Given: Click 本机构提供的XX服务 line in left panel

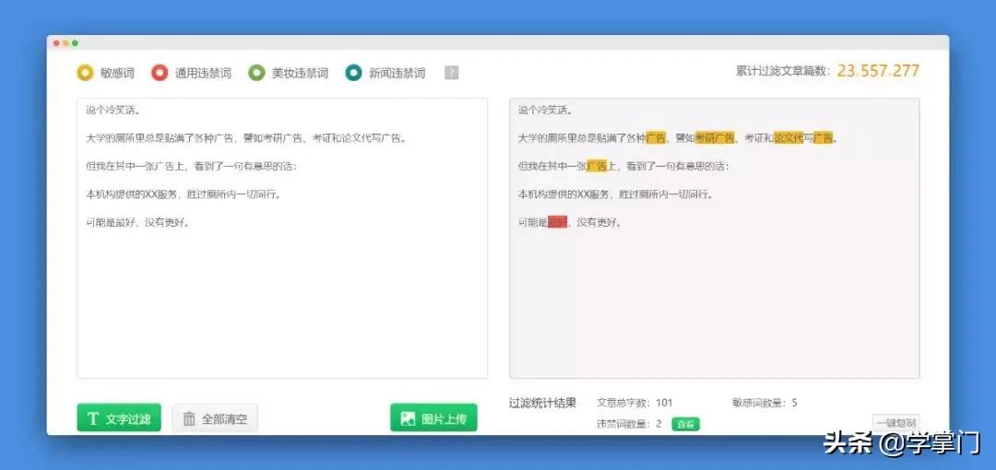Looking at the screenshot, I should (x=184, y=194).
